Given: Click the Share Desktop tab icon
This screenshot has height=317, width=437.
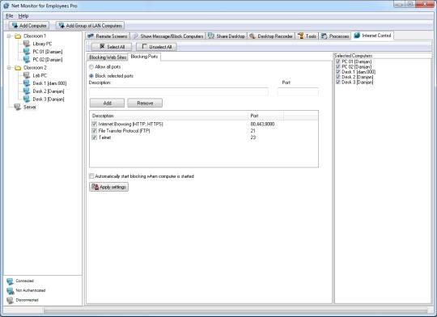Looking at the screenshot, I should click(x=211, y=36).
